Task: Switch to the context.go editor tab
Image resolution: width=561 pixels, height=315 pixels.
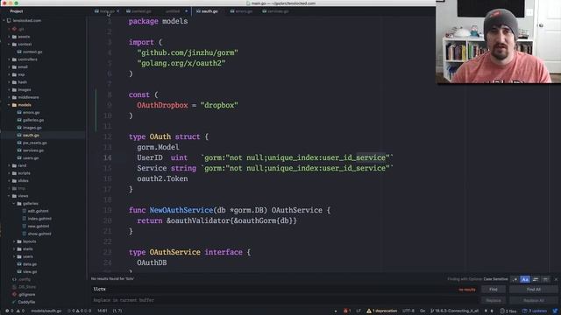Action: 138,11
